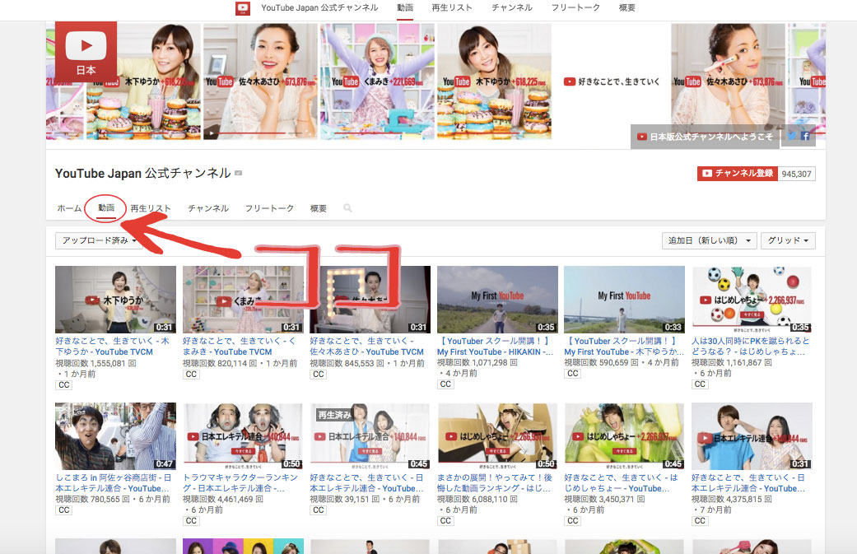Open 佐々木あさひ YouTube TVCM title link
Viewport: 857px width, 554px height.
coord(366,347)
